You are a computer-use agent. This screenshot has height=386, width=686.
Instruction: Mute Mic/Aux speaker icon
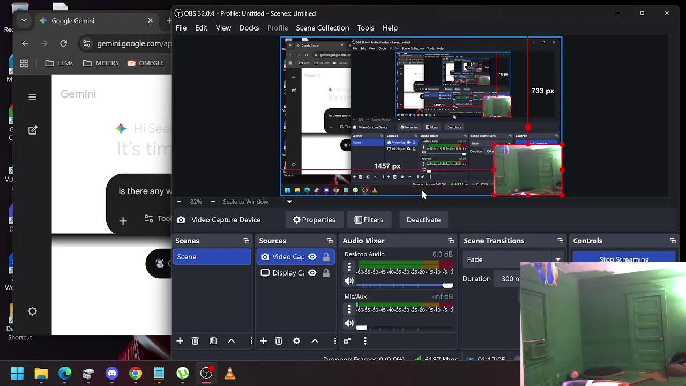(349, 323)
